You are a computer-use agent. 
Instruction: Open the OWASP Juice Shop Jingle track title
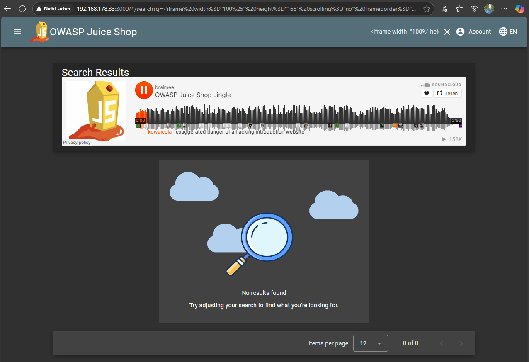[193, 95]
